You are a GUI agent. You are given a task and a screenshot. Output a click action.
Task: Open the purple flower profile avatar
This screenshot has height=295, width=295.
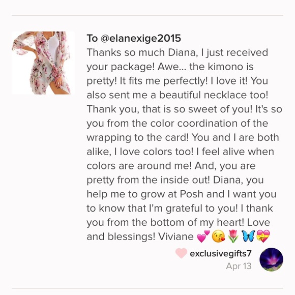coord(271,259)
